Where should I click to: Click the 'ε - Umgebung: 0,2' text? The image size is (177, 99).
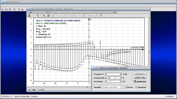coord(43,34)
